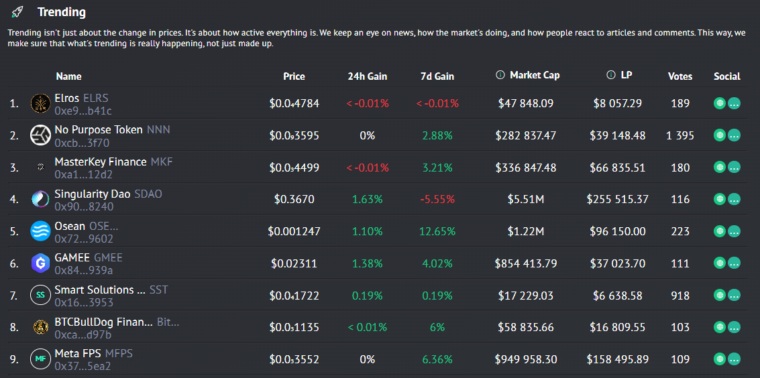The image size is (760, 378).
Task: Sort by the 24h Gain column header
Action: click(367, 76)
